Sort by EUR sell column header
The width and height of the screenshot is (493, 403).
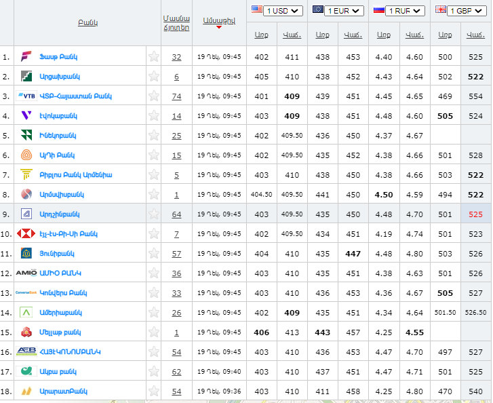coord(353,35)
